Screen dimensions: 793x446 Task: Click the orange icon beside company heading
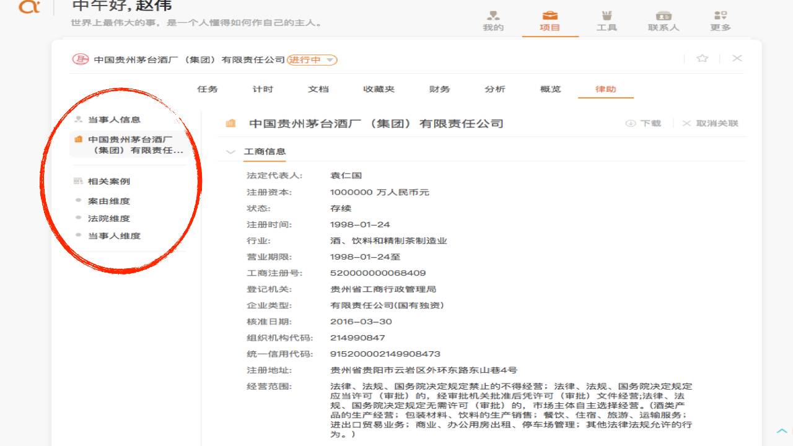[231, 123]
